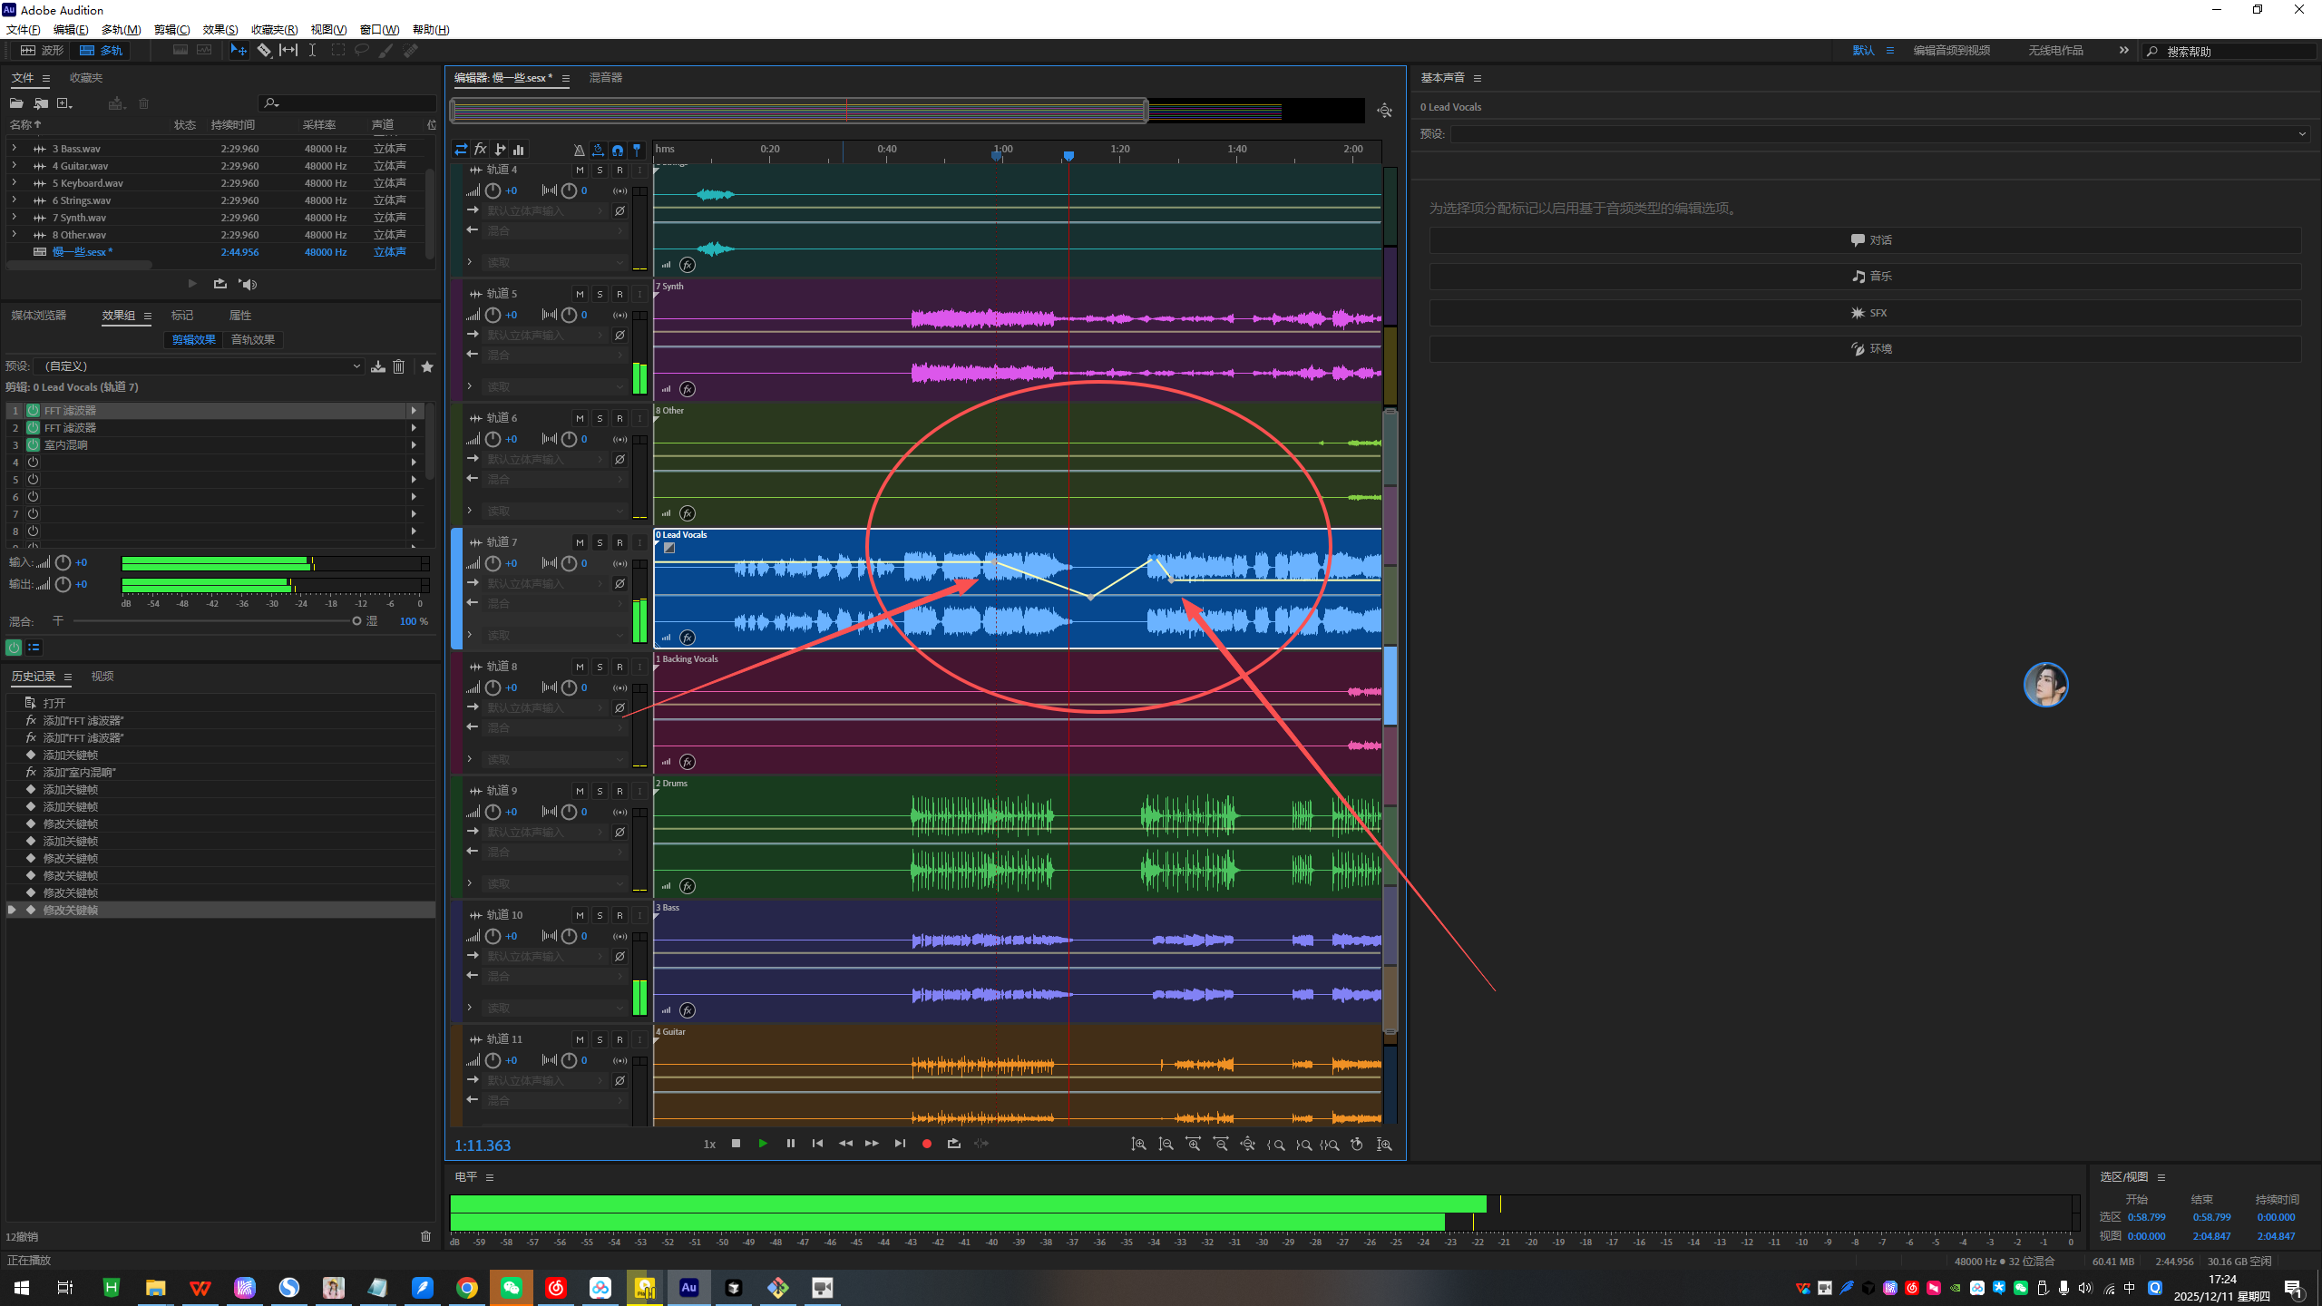2322x1306 pixels.
Task: Switch to 音轨效果 view
Action: click(x=252, y=340)
